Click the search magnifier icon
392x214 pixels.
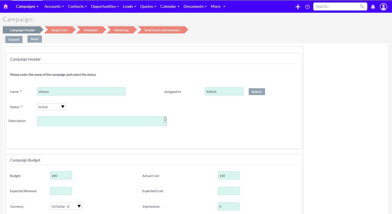pyautogui.click(x=362, y=6)
